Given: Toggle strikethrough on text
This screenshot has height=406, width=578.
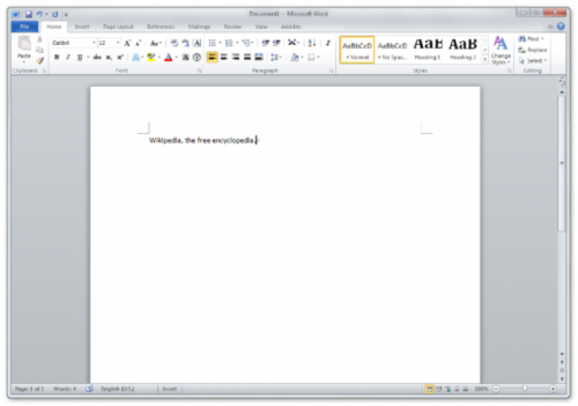Looking at the screenshot, I should pyautogui.click(x=97, y=57).
